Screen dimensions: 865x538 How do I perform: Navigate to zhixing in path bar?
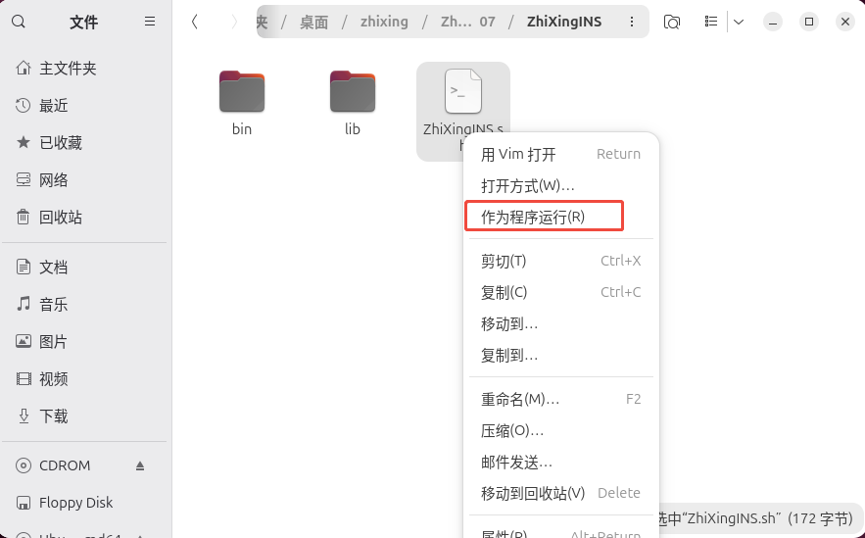(385, 22)
